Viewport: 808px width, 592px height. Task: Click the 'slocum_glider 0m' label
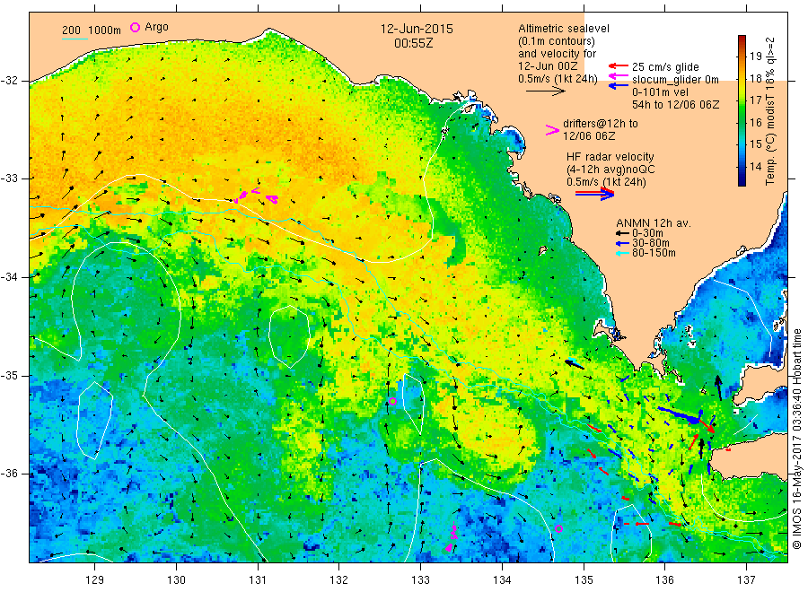pyautogui.click(x=675, y=79)
